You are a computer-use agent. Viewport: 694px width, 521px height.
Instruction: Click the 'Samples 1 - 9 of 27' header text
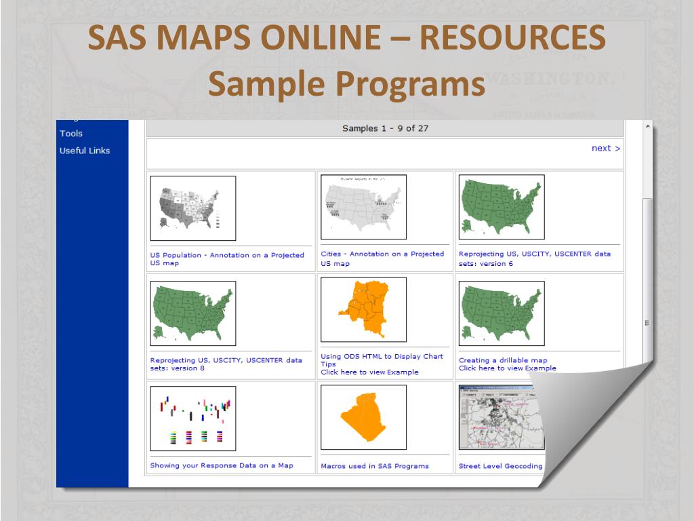385,128
